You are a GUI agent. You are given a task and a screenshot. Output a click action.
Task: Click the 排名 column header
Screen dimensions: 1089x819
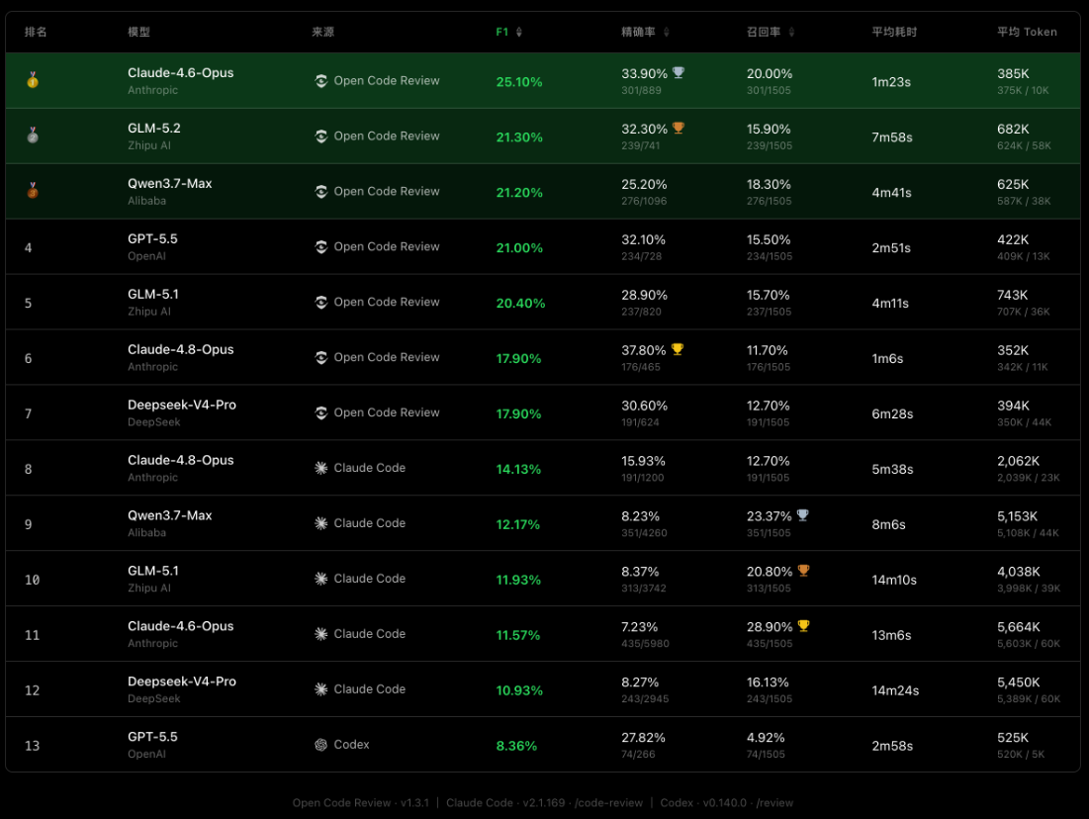click(36, 32)
